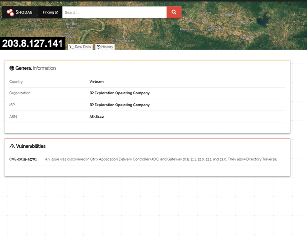Open the Raw Data tab

coord(80,47)
